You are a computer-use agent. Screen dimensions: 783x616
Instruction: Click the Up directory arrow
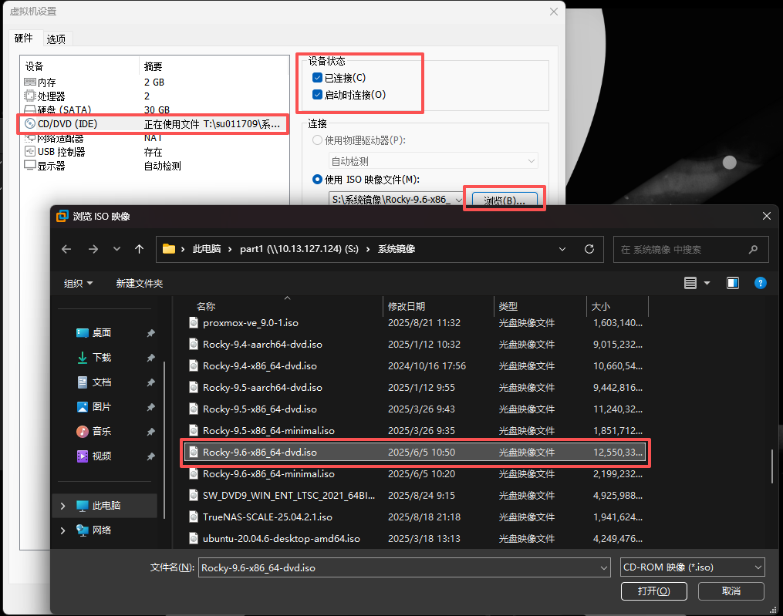coord(139,249)
